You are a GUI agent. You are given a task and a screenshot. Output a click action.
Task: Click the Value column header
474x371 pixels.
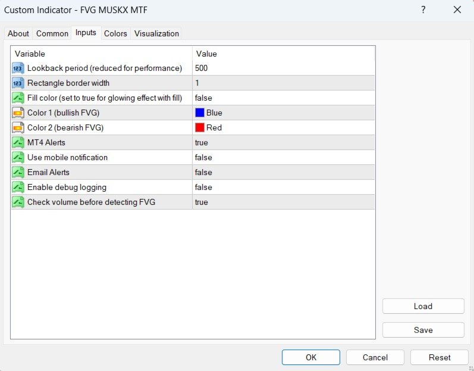click(284, 54)
